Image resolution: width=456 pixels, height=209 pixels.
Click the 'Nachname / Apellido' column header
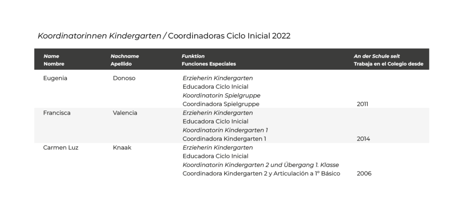[125, 60]
